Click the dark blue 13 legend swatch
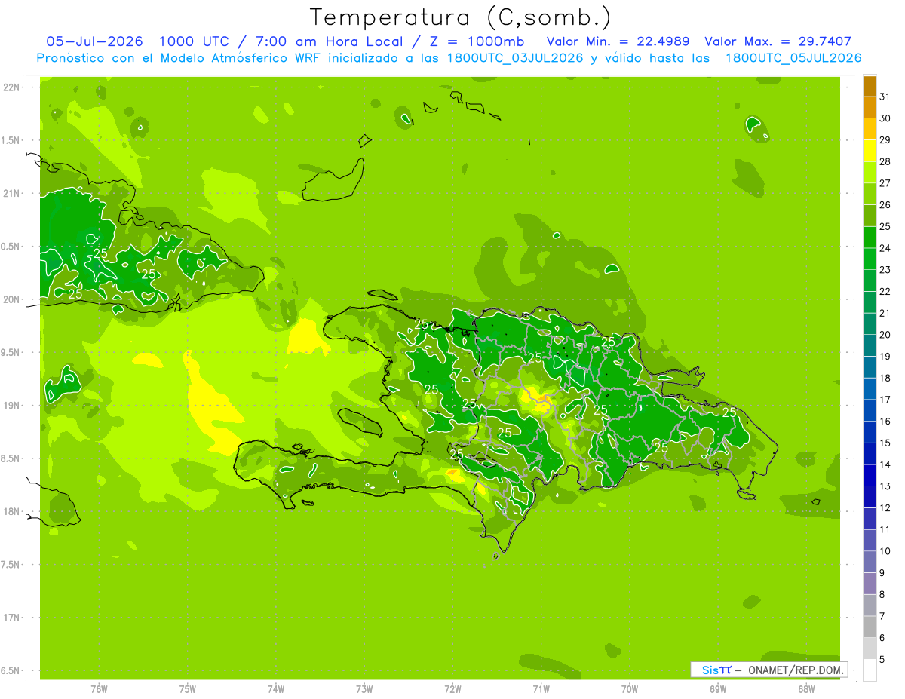Screen dimensions: 905x699 click(x=870, y=476)
